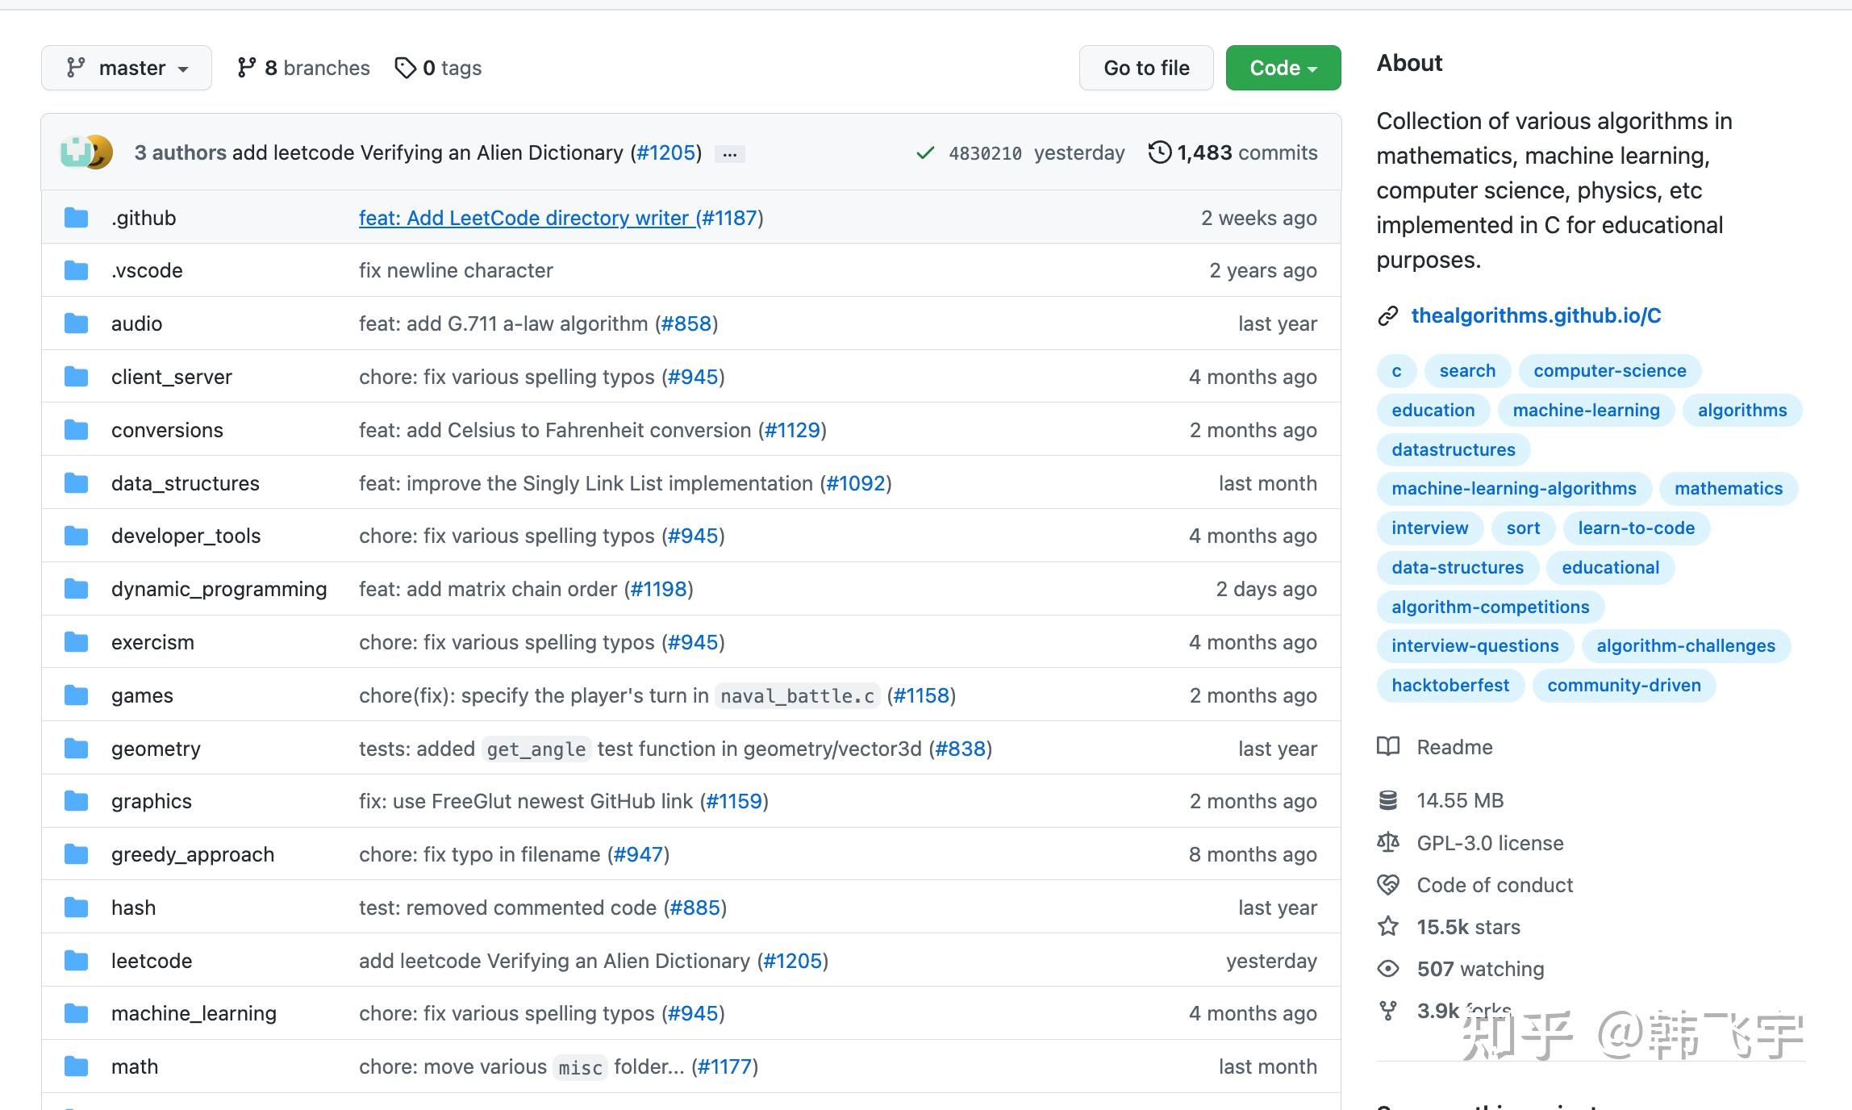
Task: Click the stars star icon
Action: [x=1387, y=927]
